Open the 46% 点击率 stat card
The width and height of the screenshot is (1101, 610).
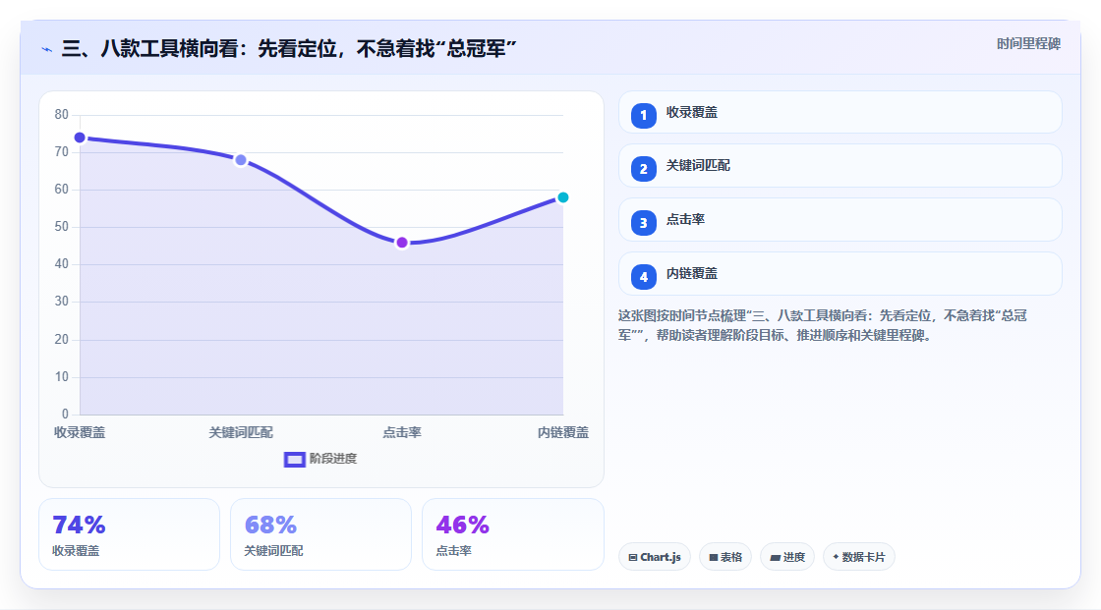coord(512,534)
